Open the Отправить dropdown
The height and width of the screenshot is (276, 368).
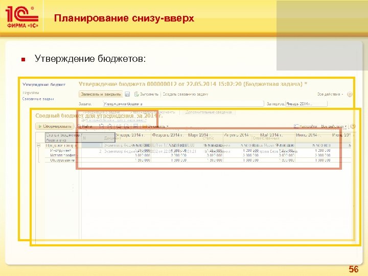155,127
